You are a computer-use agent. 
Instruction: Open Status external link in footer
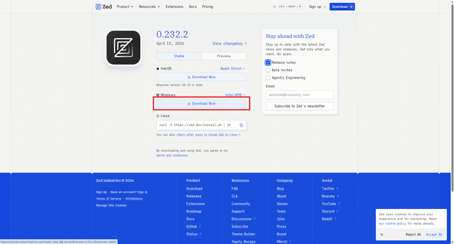point(194,234)
